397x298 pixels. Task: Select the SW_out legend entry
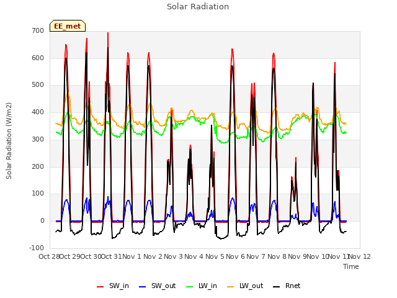tap(157, 286)
